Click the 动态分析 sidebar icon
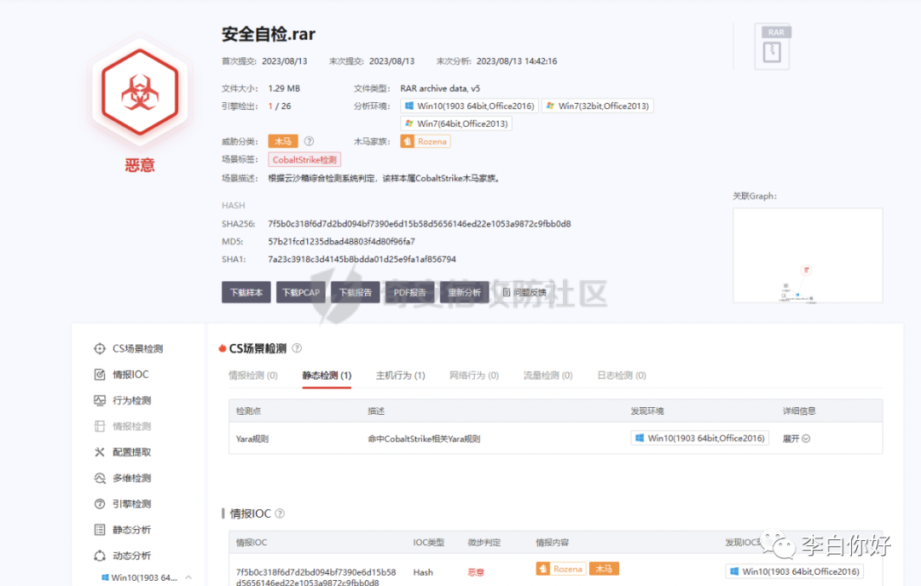This screenshot has width=921, height=586. pyautogui.click(x=99, y=555)
